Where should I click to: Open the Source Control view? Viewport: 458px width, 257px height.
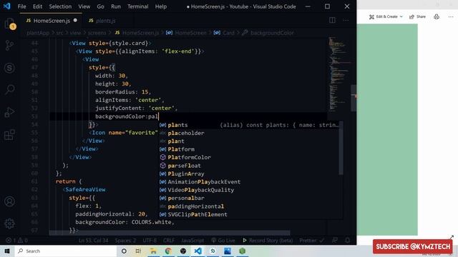click(9, 46)
